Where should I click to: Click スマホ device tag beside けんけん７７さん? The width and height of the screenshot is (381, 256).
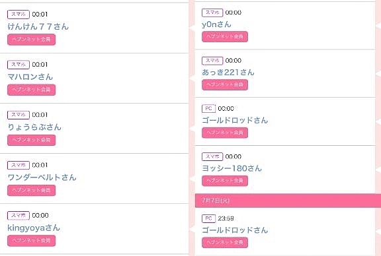[x=19, y=15]
